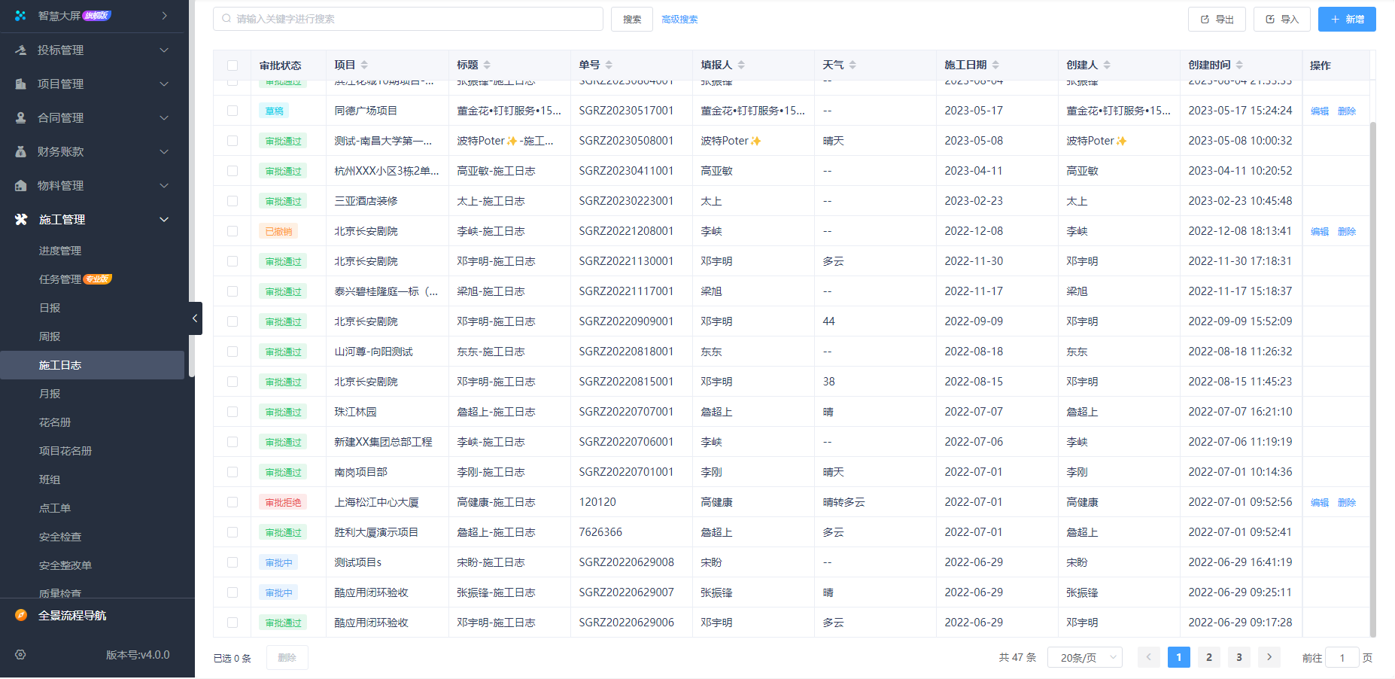Click the 施工管理 construction tools icon

click(x=19, y=219)
